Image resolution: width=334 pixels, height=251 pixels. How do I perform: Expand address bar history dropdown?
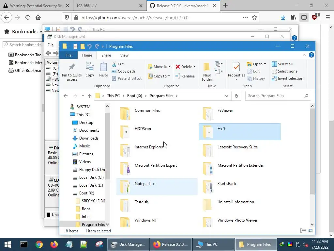point(226,96)
